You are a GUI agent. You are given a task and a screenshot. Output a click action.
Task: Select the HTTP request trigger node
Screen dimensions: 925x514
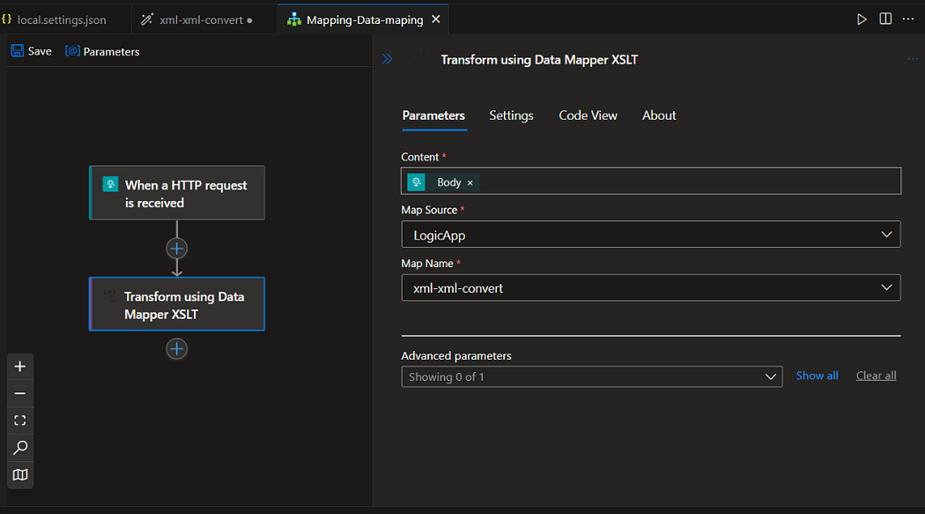click(x=177, y=193)
